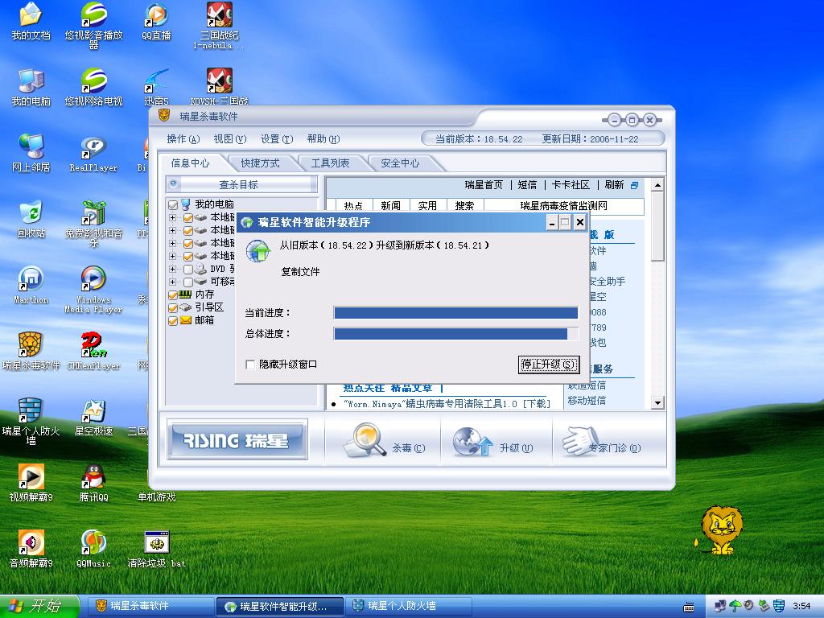
Task: Switch to 快捷方式 tab
Action: (x=260, y=163)
